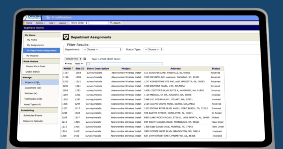Sort by Site ID column header
This screenshot has height=149, width=283.
80,68
